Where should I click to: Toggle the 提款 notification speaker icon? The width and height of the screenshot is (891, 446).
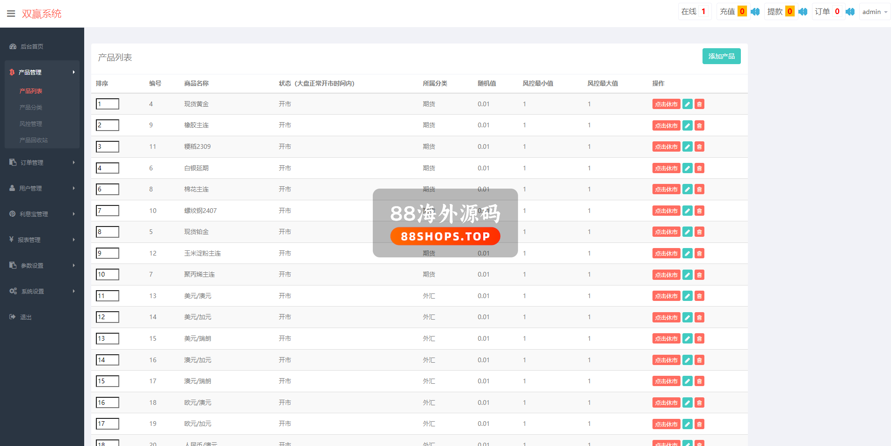pos(803,12)
